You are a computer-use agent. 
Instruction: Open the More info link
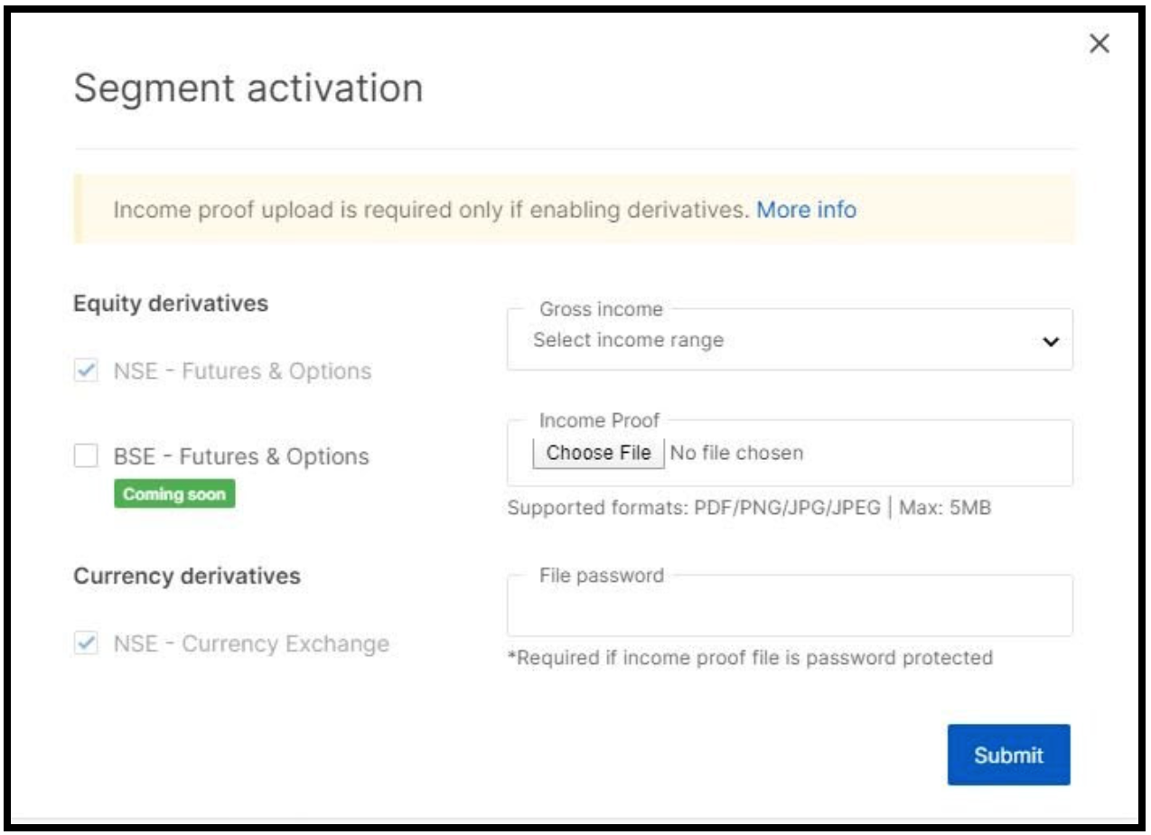coord(806,210)
